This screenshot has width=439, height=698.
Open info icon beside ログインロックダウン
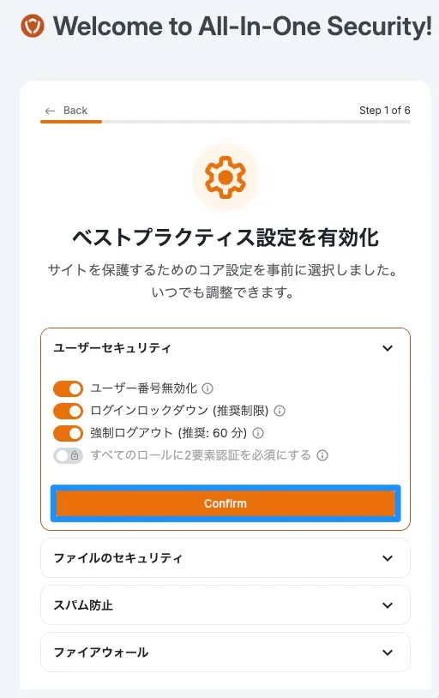coord(280,411)
